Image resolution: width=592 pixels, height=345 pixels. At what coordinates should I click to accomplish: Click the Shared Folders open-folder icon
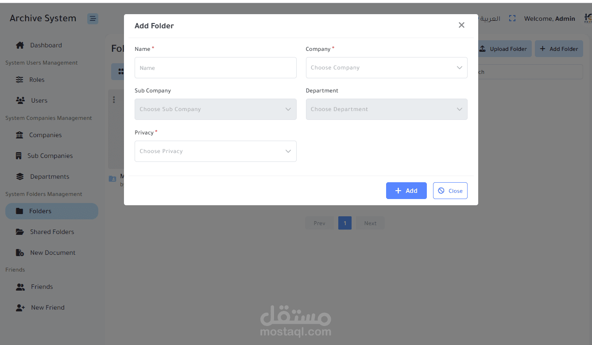(20, 232)
